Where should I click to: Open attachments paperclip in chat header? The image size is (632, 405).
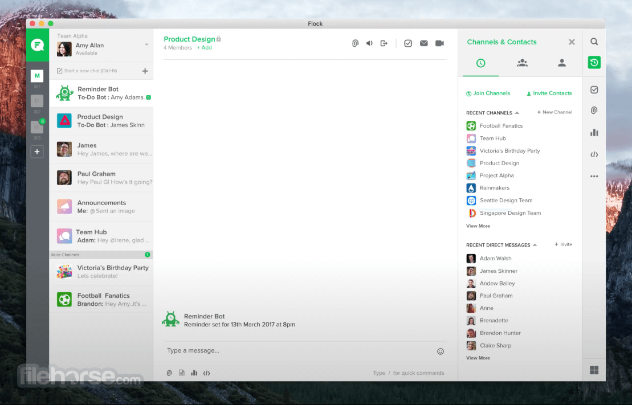(x=355, y=43)
